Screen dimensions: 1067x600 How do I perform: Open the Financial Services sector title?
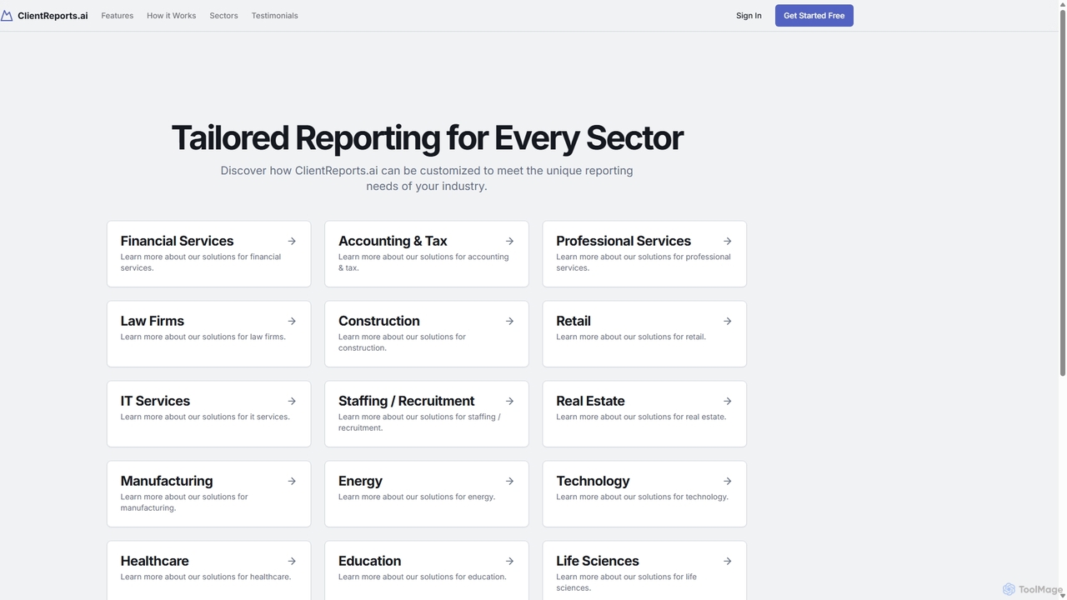[x=177, y=241]
